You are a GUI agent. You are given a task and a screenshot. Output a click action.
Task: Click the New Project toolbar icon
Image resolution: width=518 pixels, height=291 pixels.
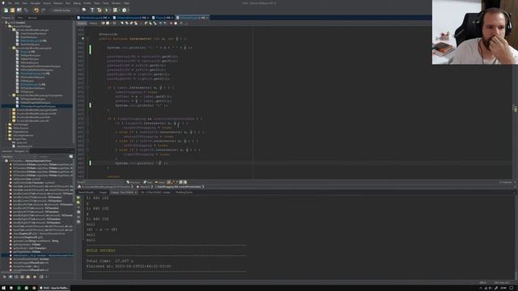point(12,11)
